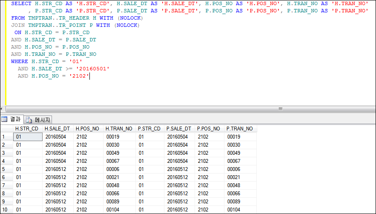Select row number 9 in results grid

coord(6,202)
